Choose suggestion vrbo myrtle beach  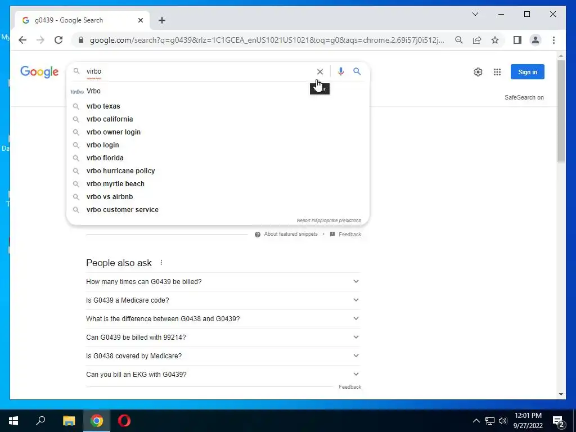click(218, 184)
